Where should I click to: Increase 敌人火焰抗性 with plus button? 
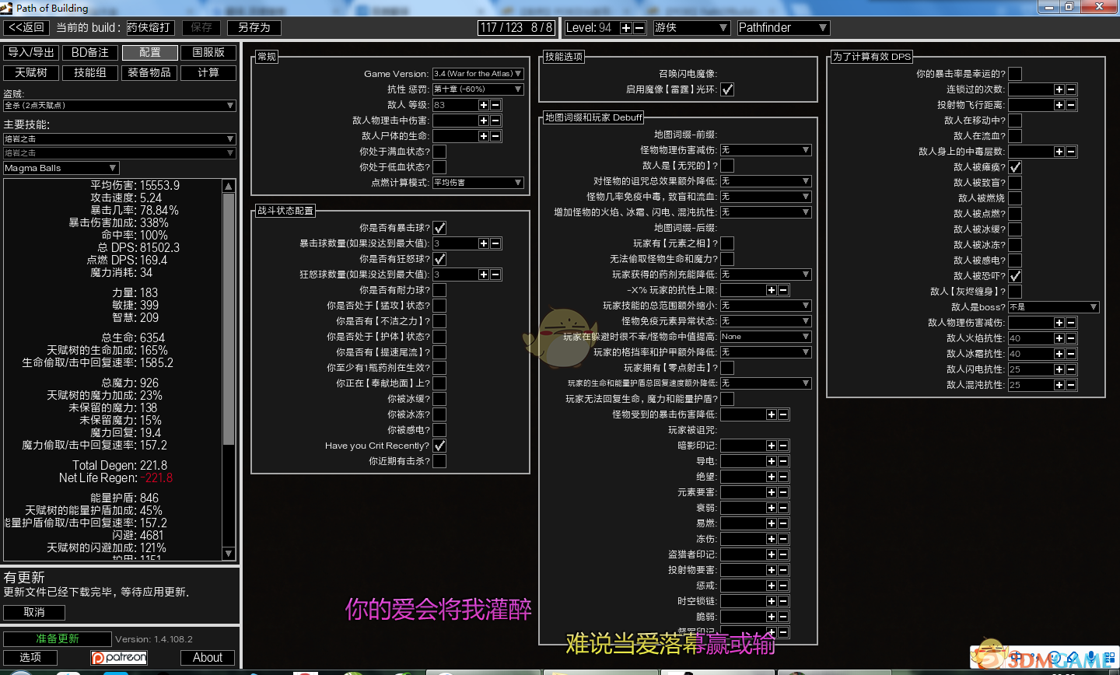(x=1059, y=338)
